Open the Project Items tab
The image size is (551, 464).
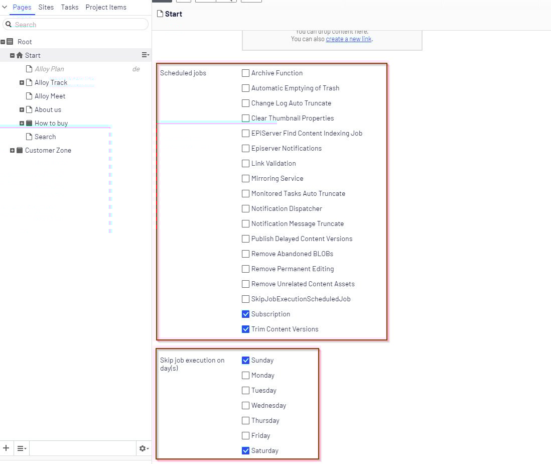click(106, 8)
